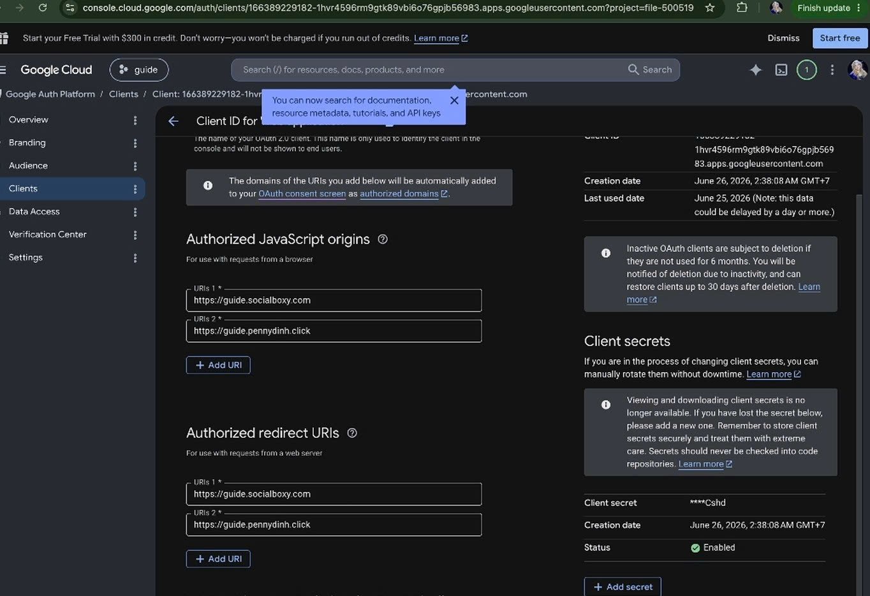Open the Settings sidebar item
Image resolution: width=870 pixels, height=596 pixels.
(x=26, y=258)
